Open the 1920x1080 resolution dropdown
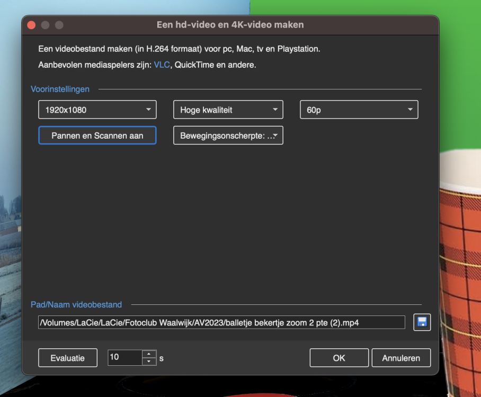481x397 pixels. click(x=97, y=110)
